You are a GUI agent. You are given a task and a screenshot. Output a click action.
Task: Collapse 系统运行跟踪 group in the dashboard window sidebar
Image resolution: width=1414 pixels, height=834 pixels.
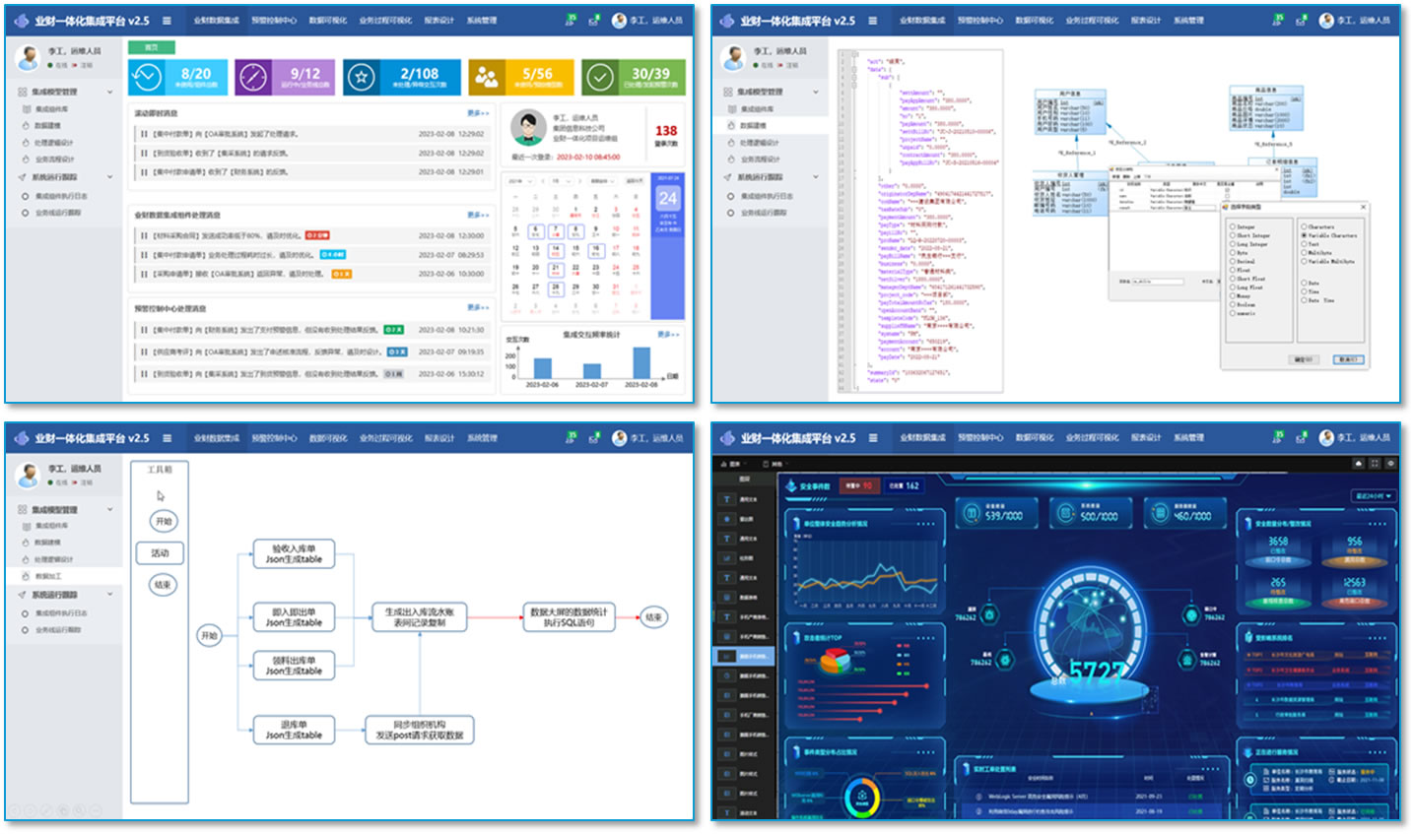[x=109, y=177]
